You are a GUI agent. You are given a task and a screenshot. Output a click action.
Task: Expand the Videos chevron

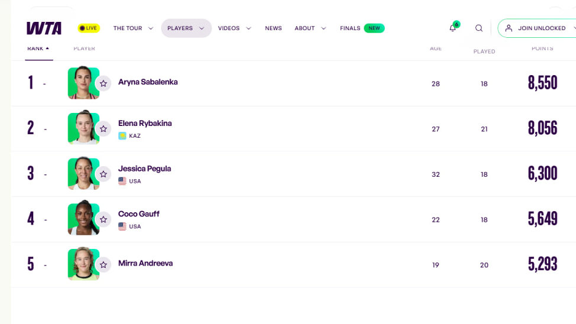coord(249,28)
